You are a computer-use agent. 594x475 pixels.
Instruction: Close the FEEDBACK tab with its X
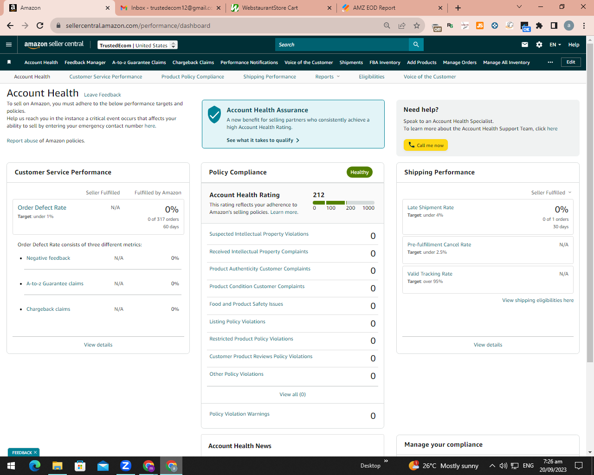[35, 452]
